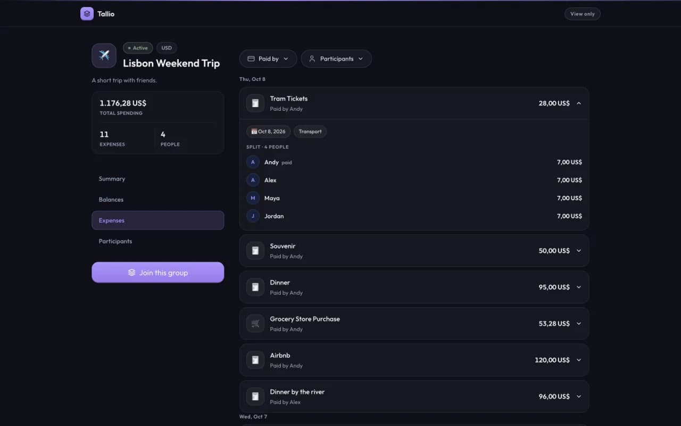Screen dimensions: 681x426
Task: Click the View only badge
Action: pos(583,14)
